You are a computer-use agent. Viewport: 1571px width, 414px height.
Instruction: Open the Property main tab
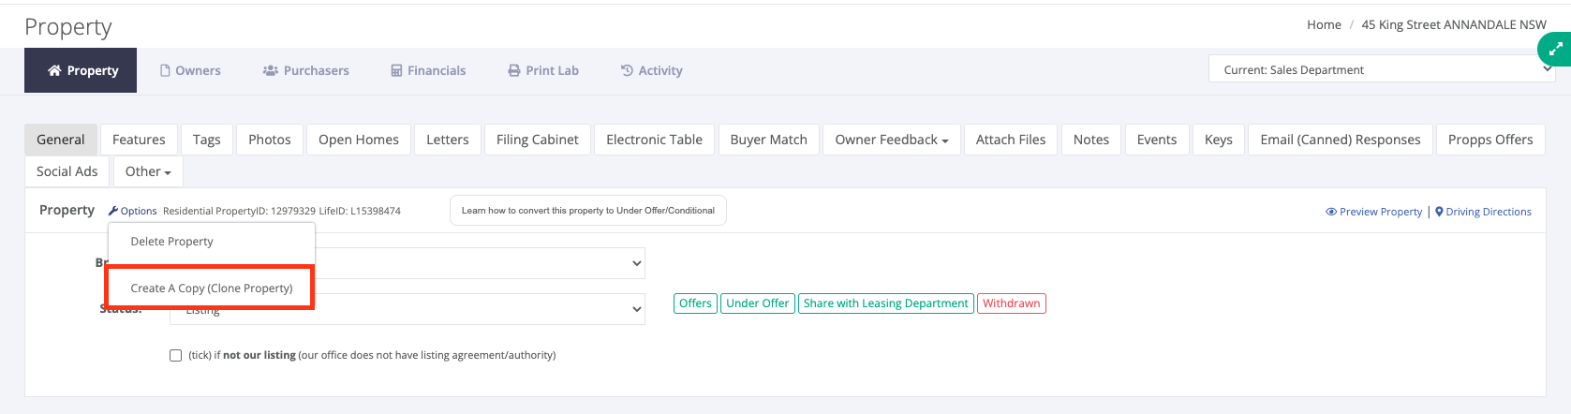(81, 70)
